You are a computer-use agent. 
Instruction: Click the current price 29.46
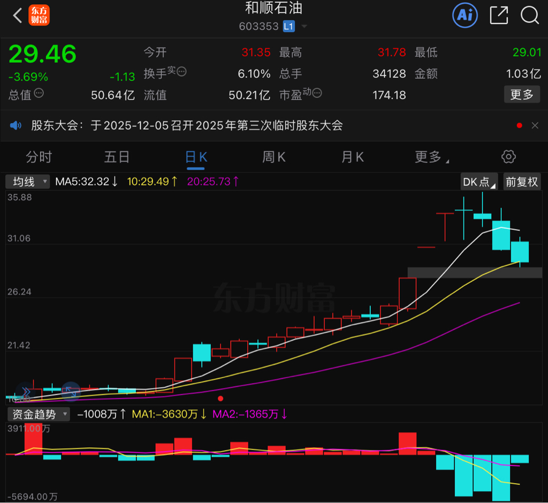point(42,54)
